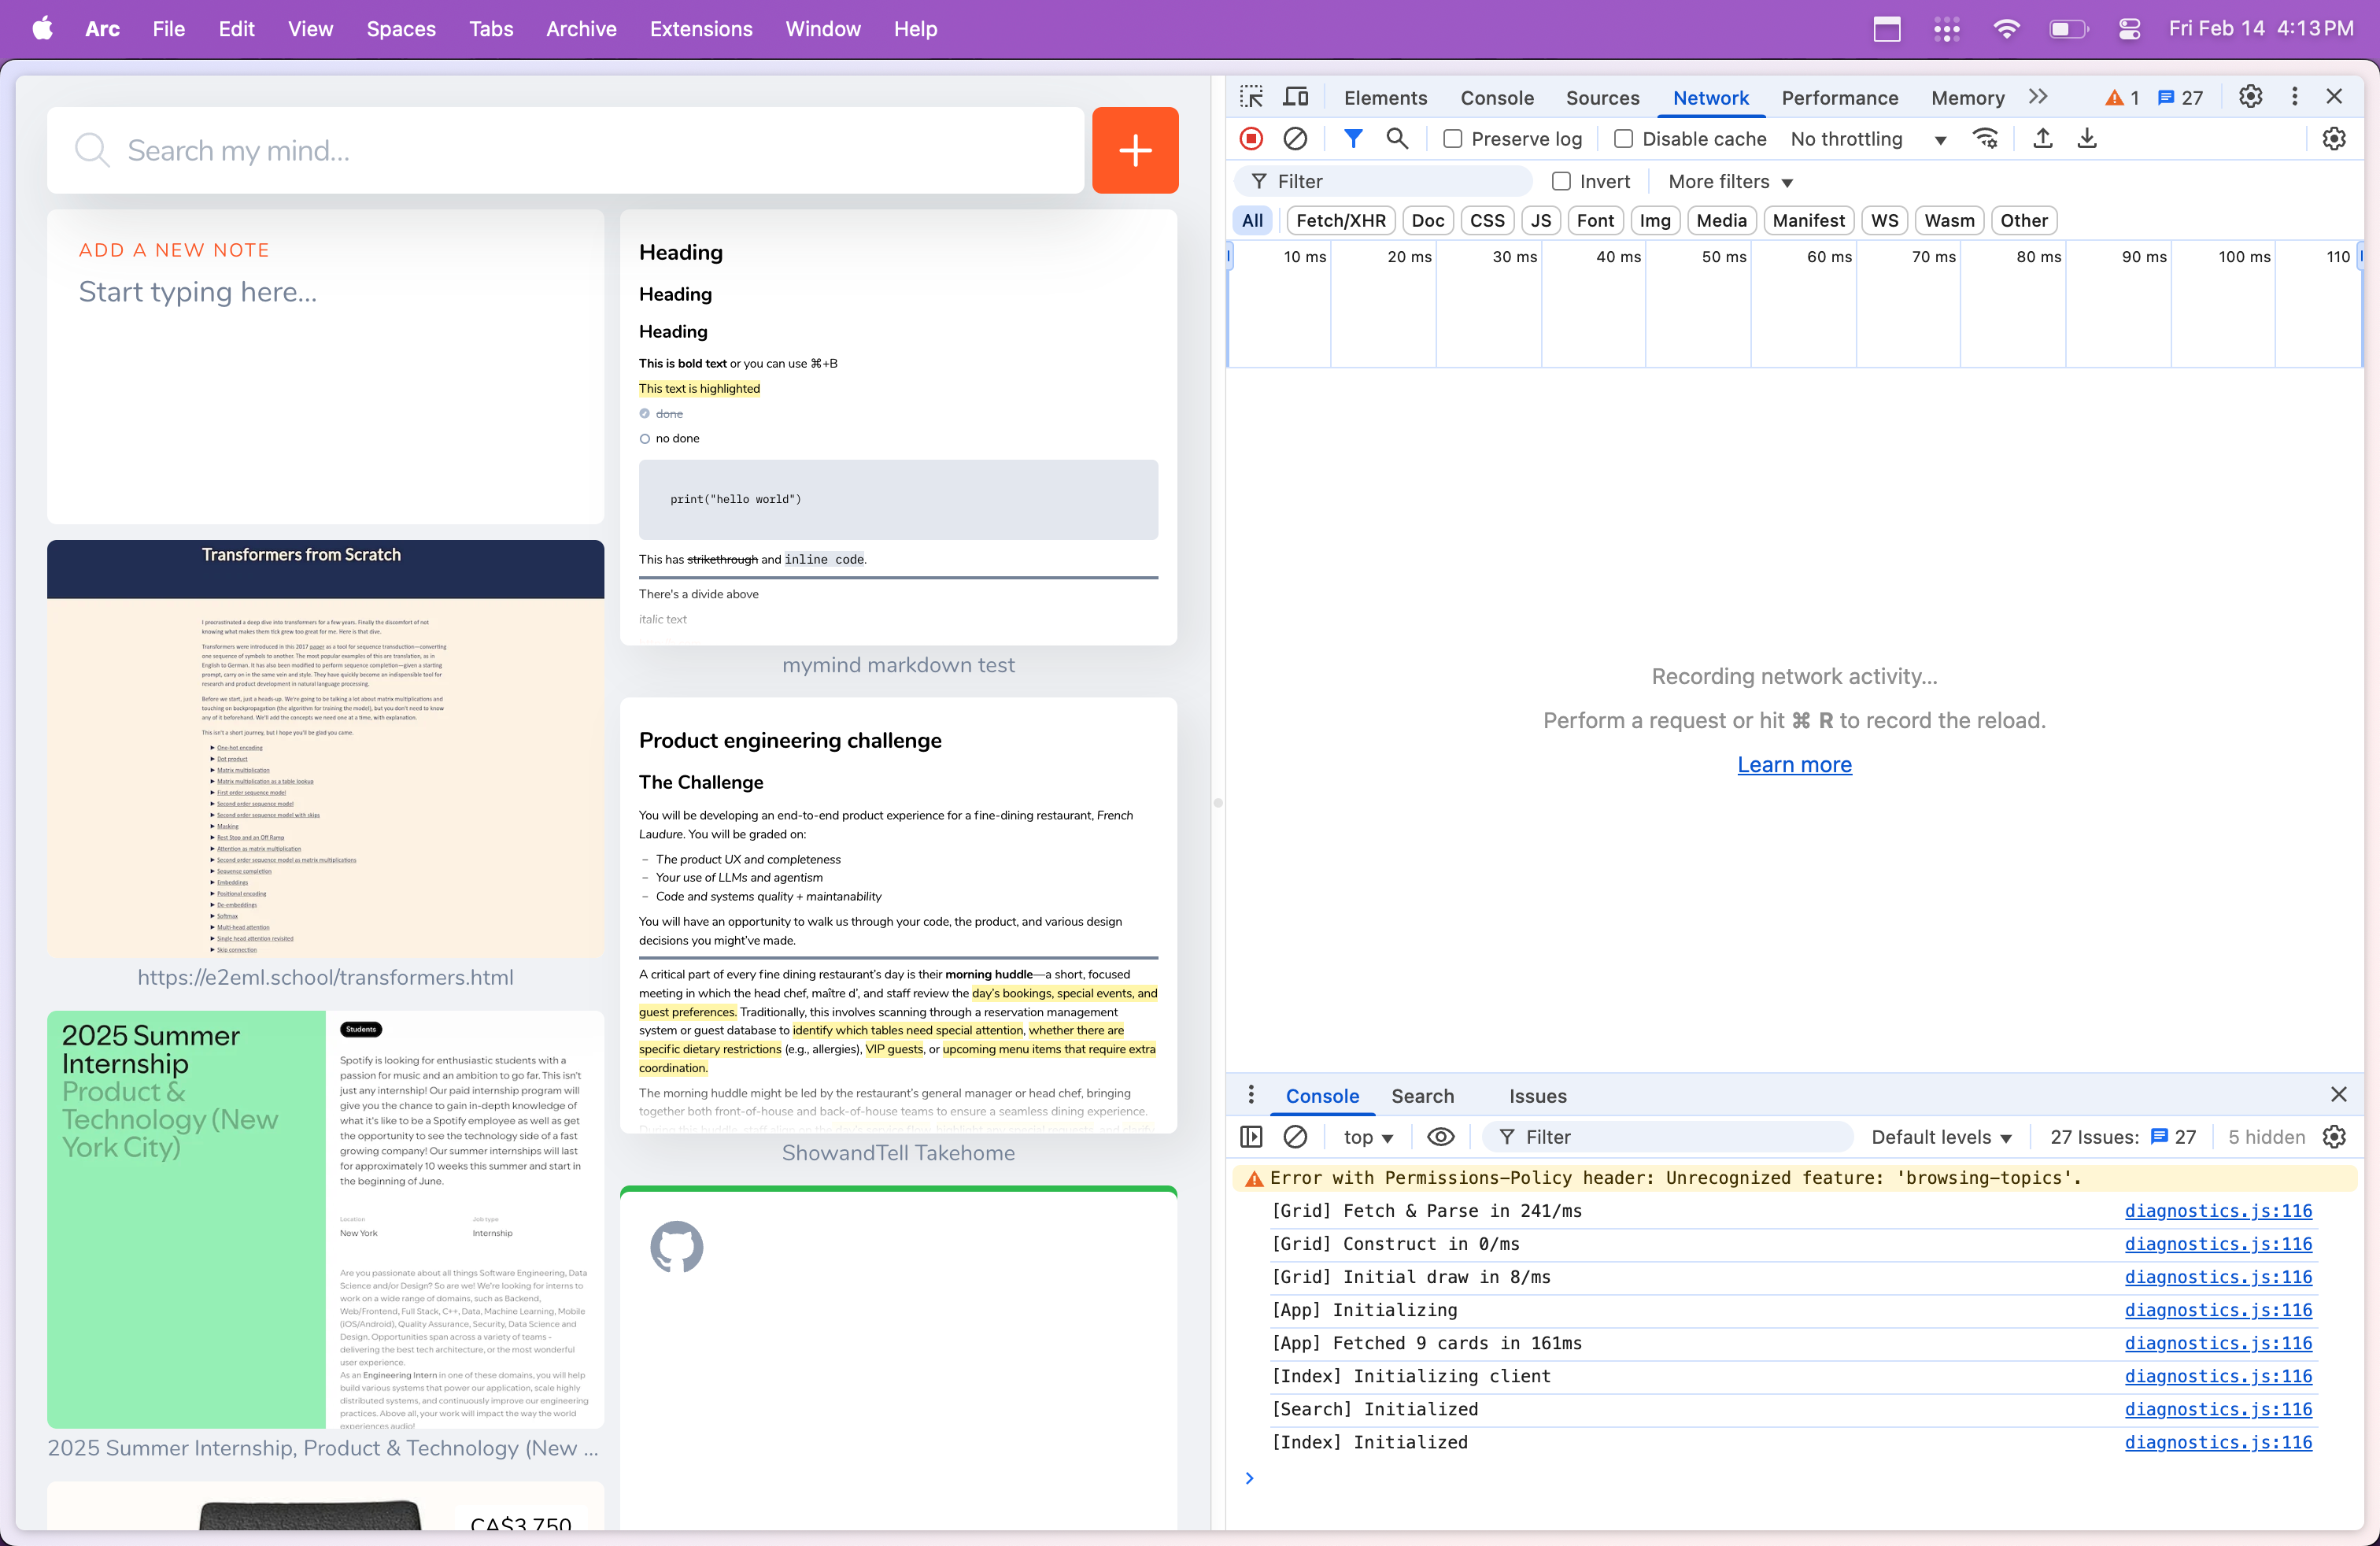Expand the console prompt chevron
The width and height of the screenshot is (2380, 1546).
click(x=1249, y=1478)
